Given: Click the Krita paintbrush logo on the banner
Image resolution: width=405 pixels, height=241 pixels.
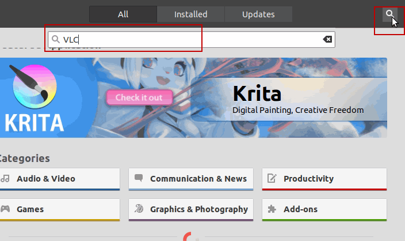Looking at the screenshot, I should 33,86.
